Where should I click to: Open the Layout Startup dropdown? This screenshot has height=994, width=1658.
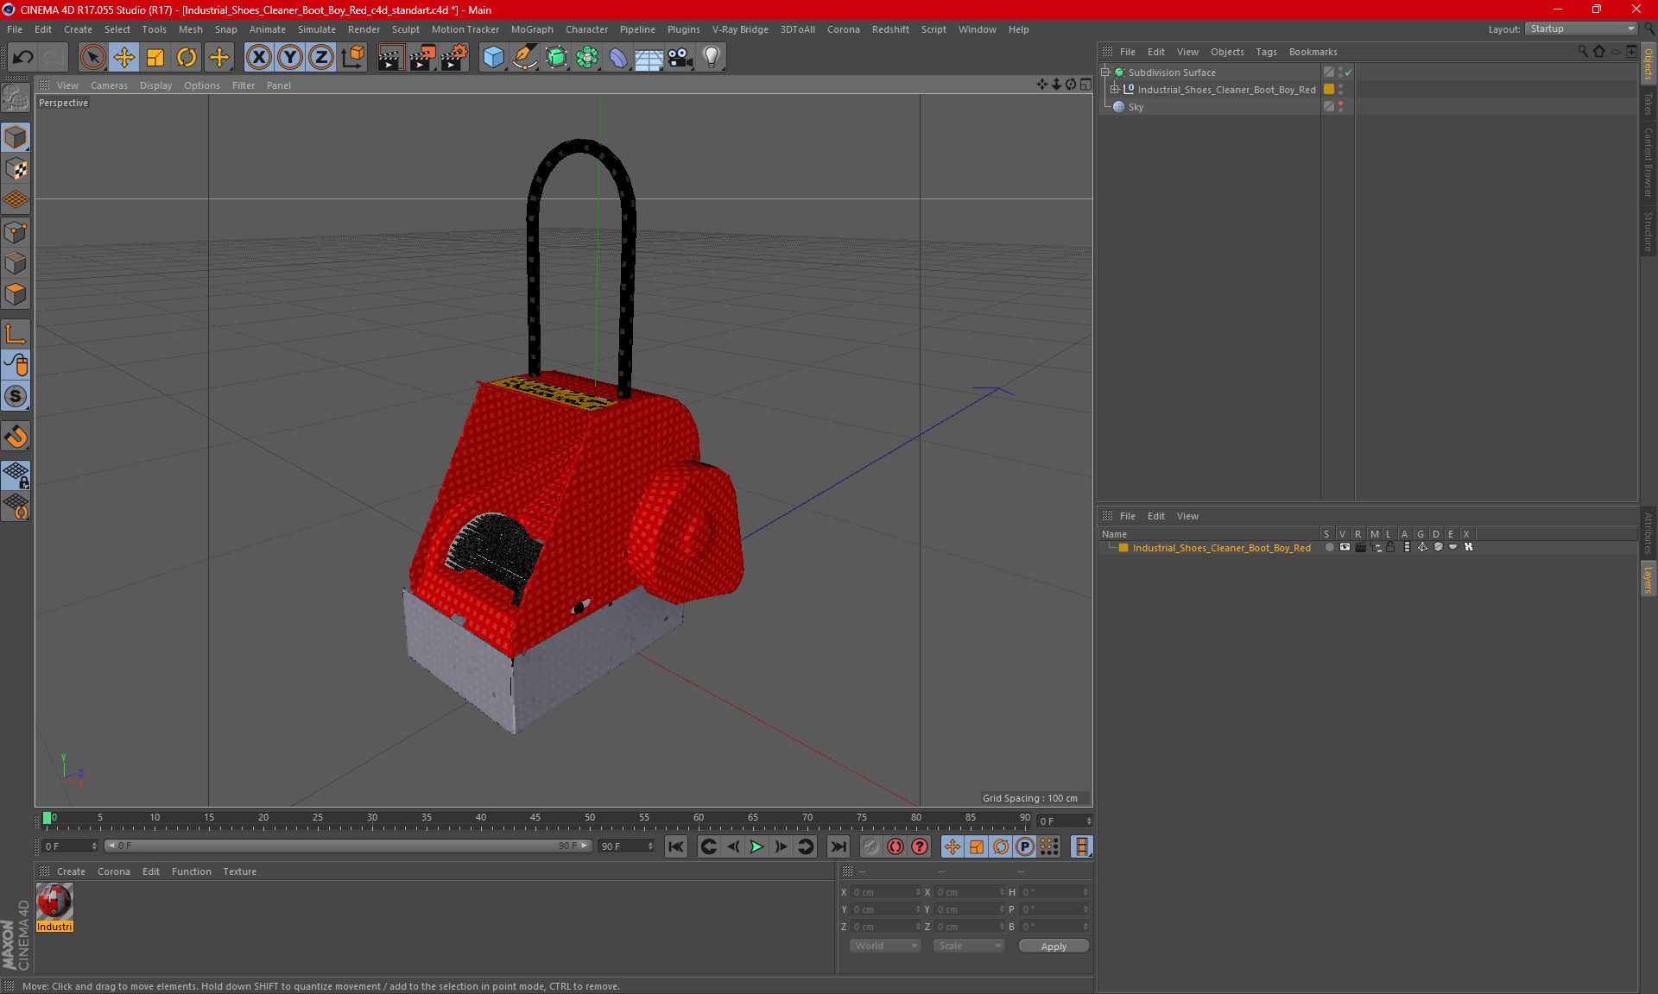pyautogui.click(x=1581, y=28)
